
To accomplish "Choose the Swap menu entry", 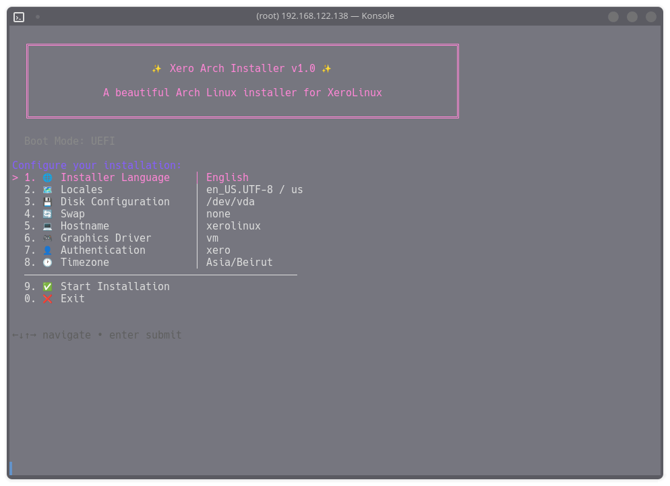I will coord(73,214).
